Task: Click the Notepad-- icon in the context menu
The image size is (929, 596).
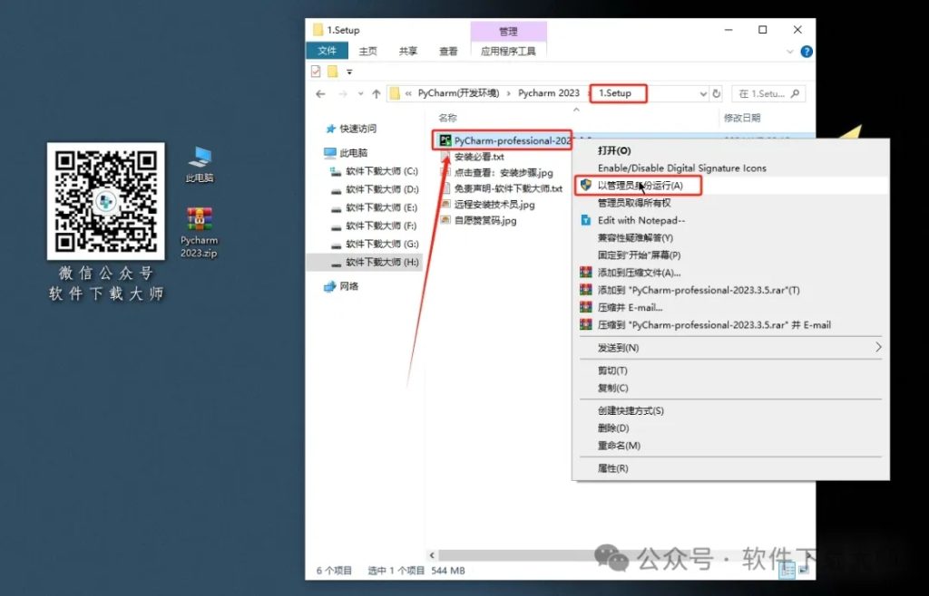Action: coord(584,220)
